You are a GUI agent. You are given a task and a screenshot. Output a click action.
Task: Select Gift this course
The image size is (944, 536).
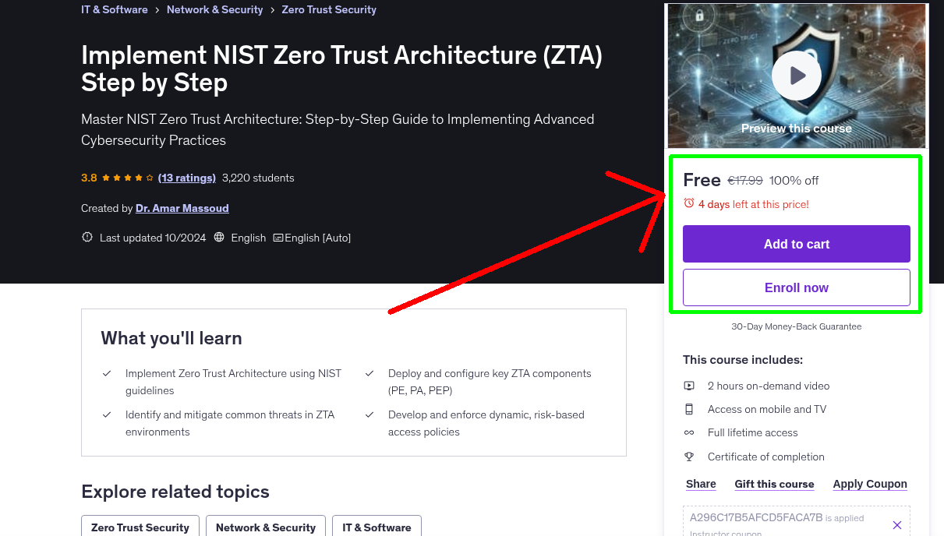(774, 484)
